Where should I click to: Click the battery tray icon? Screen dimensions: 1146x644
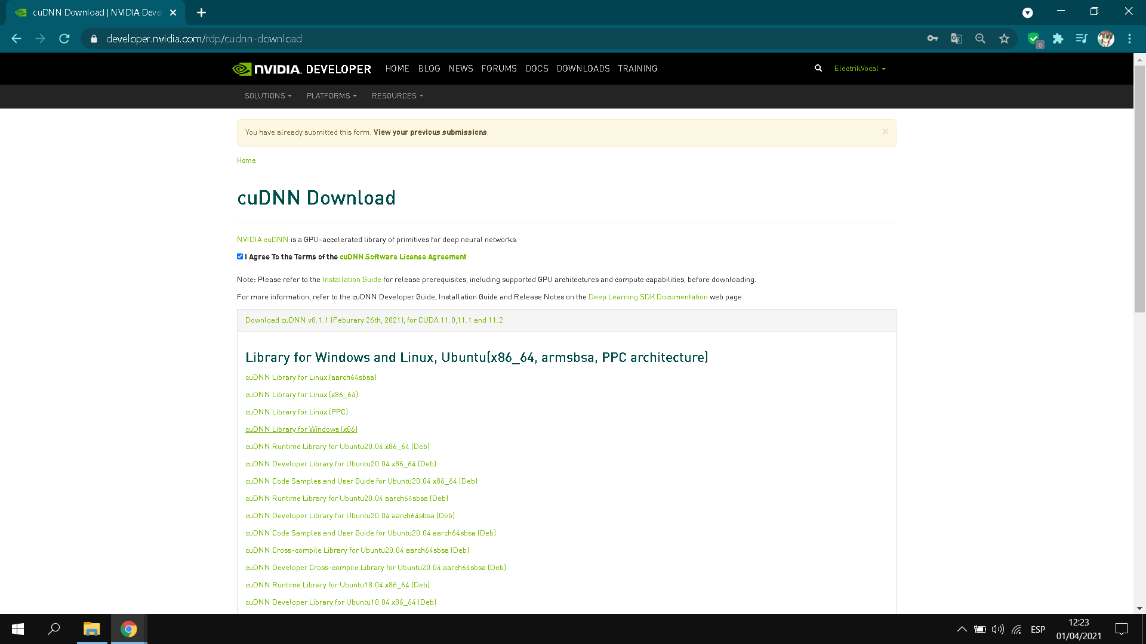tap(979, 629)
